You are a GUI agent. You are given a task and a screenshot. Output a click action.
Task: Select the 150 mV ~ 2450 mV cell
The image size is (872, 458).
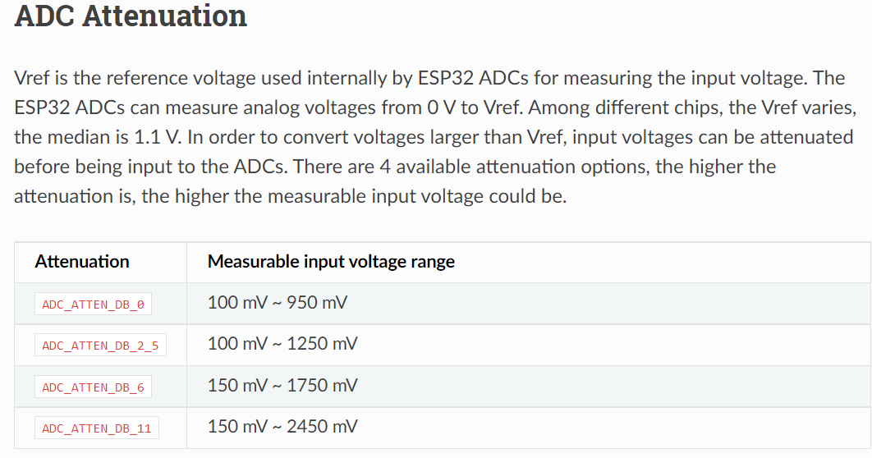click(x=282, y=426)
